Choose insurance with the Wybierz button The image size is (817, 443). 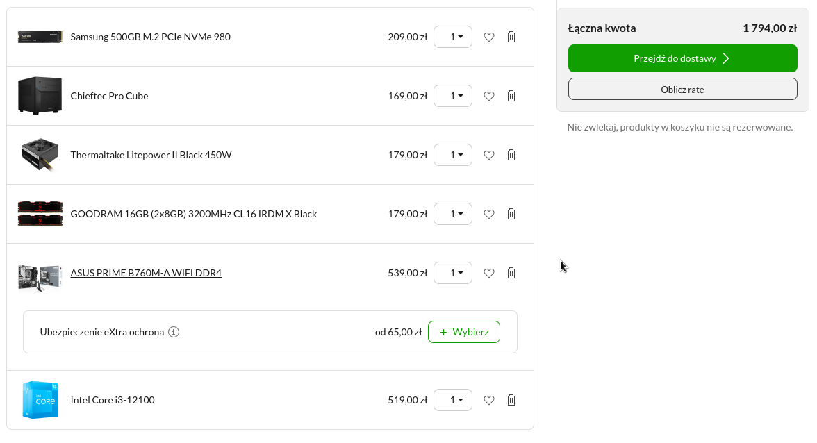[x=464, y=332]
